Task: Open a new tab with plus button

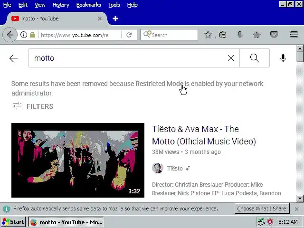Action: click(x=115, y=19)
